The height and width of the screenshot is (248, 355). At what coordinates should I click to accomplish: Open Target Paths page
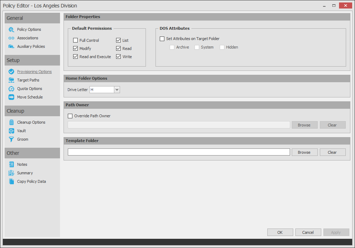[x=28, y=80]
